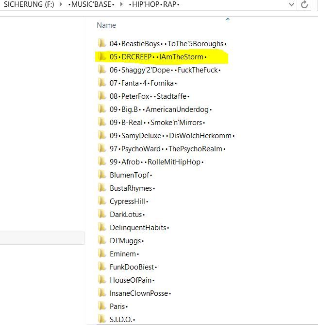Select the DelinquentHabits folder name
Screen dimensions: 318x325
click(x=139, y=228)
